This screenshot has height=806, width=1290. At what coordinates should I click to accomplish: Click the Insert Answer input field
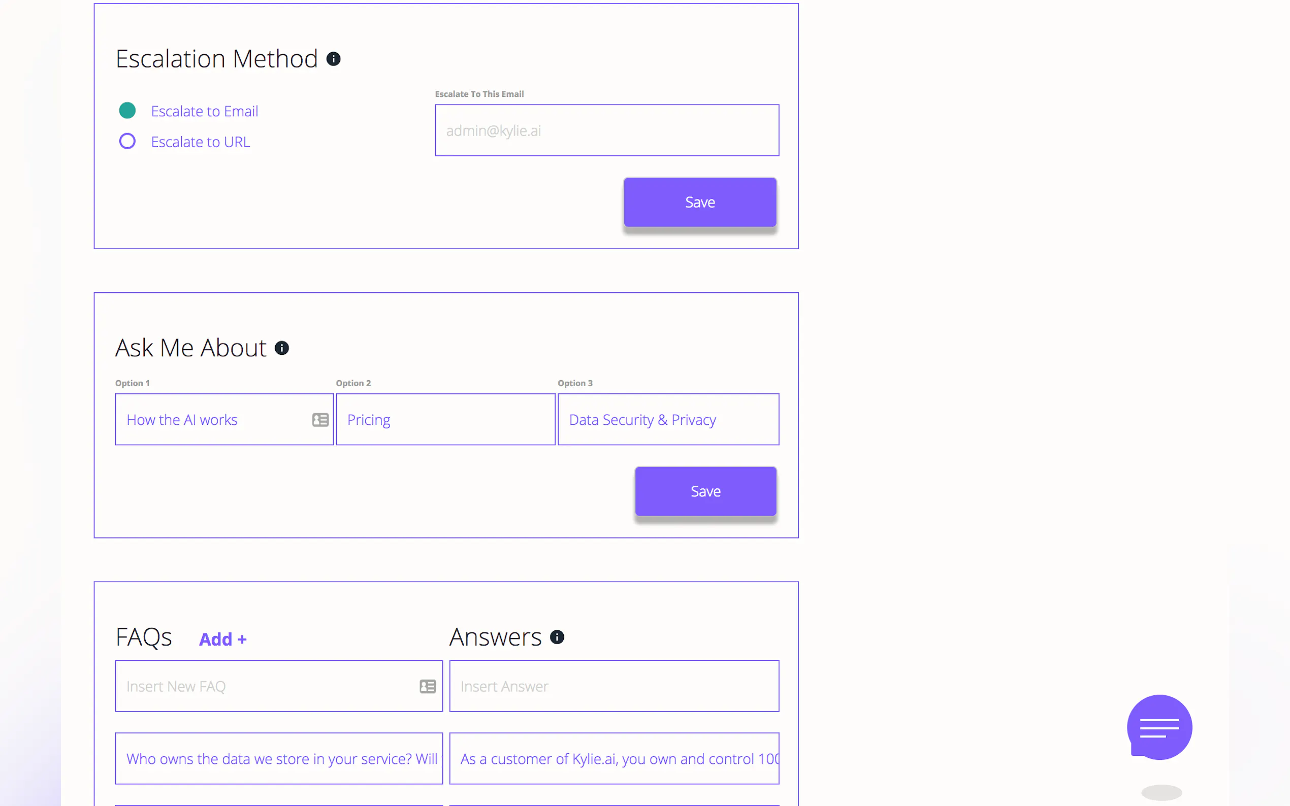pos(614,686)
